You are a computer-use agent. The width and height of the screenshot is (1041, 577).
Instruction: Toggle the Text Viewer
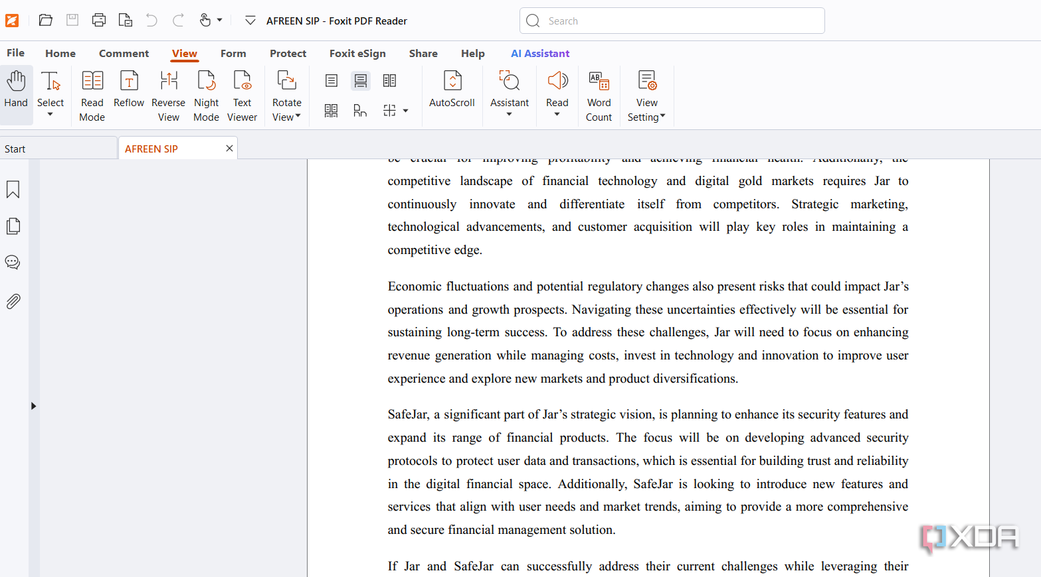[x=242, y=96]
